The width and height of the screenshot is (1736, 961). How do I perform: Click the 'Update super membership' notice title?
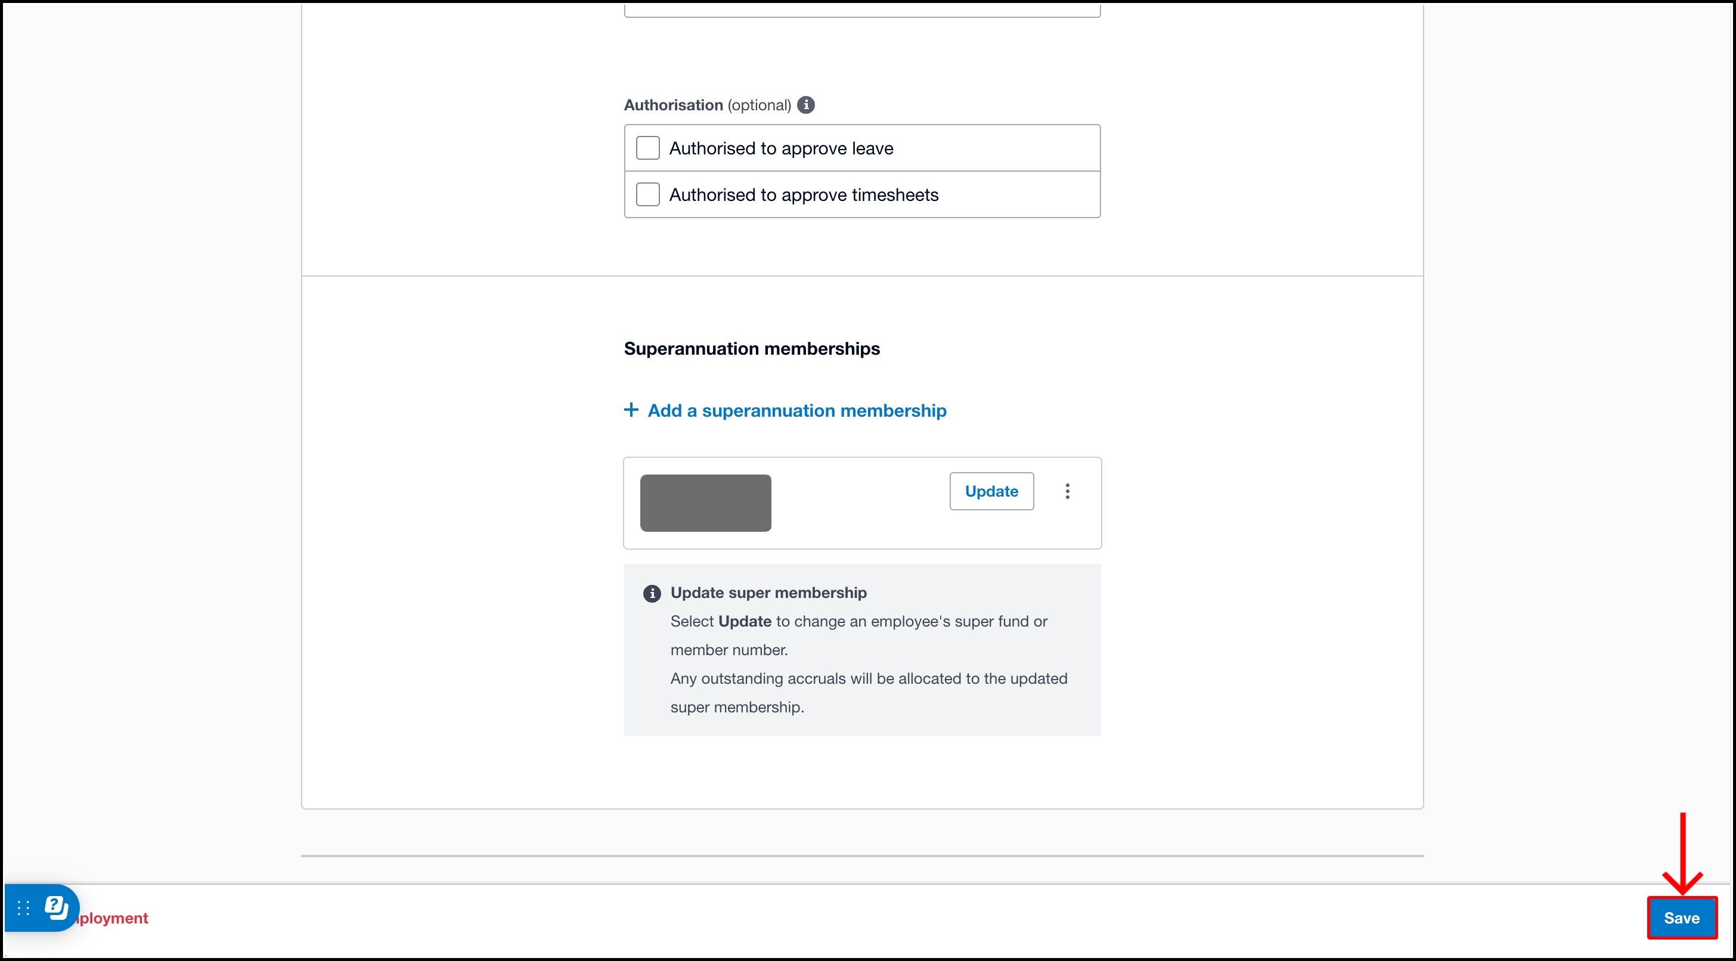pyautogui.click(x=768, y=593)
